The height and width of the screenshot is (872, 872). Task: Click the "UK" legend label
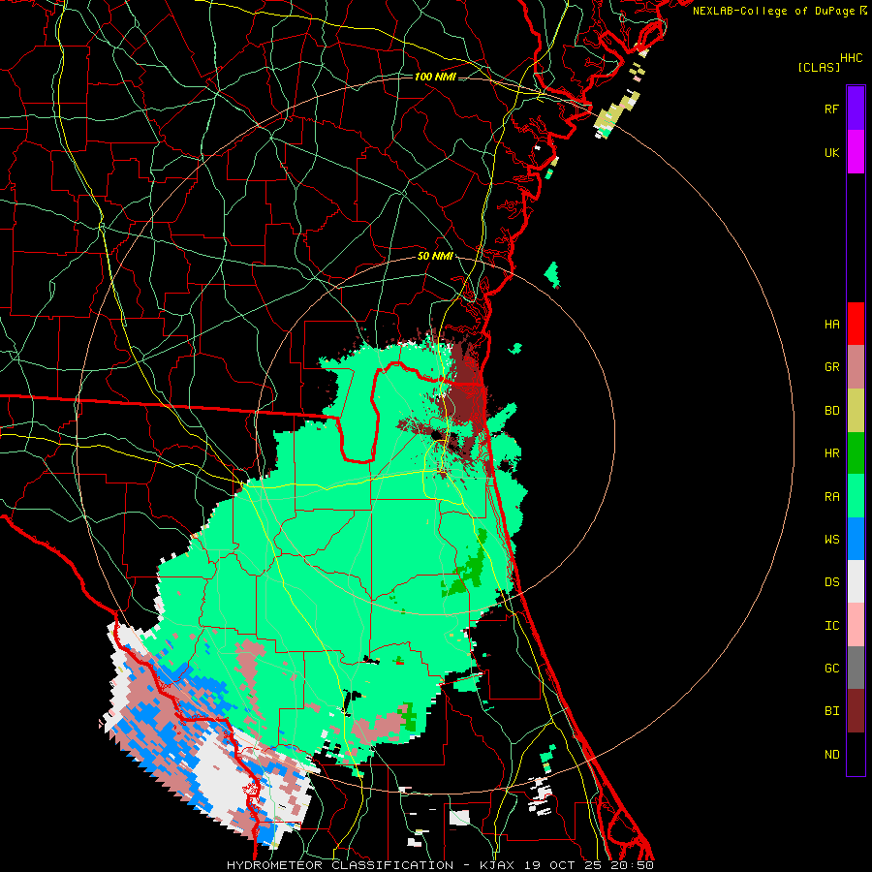coord(831,152)
